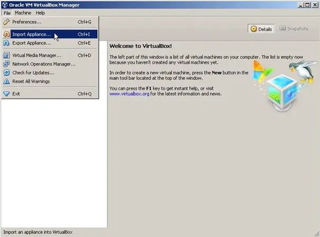This screenshot has width=320, height=237.
Task: Open the Help menu
Action: tap(40, 13)
